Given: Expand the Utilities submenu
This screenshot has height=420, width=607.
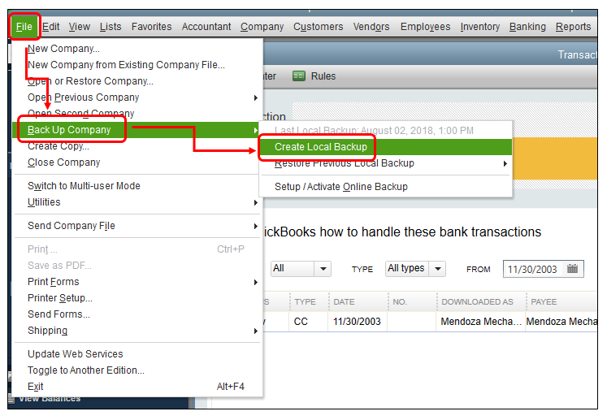Looking at the screenshot, I should click(137, 202).
